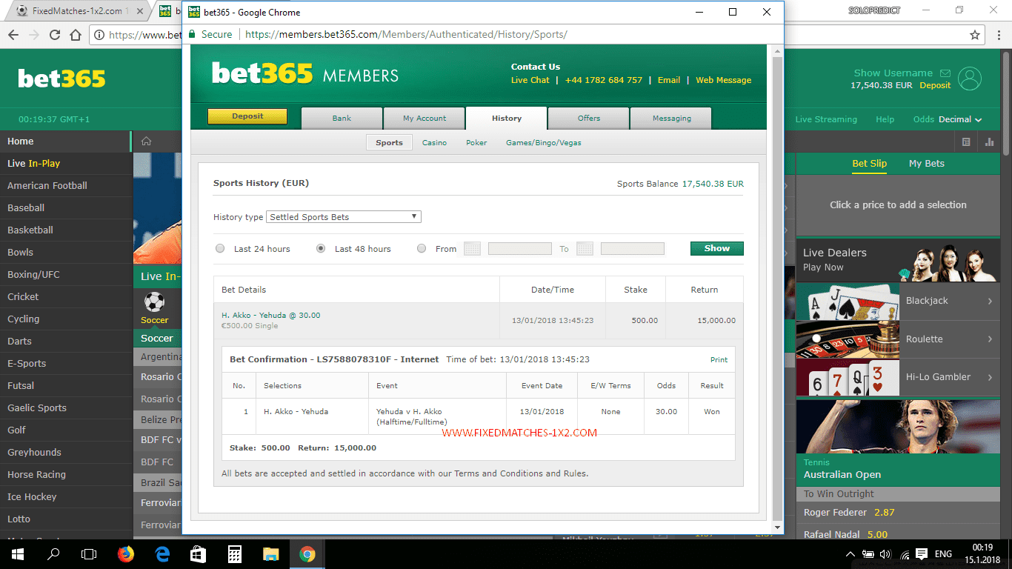Click the Secure padlock in the popup address bar
The width and height of the screenshot is (1012, 569).
[193, 34]
